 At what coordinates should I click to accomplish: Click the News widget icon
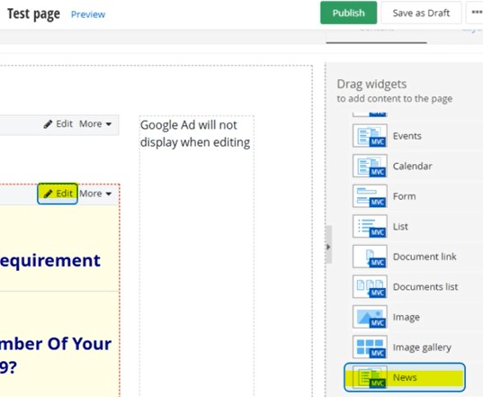[x=370, y=377]
